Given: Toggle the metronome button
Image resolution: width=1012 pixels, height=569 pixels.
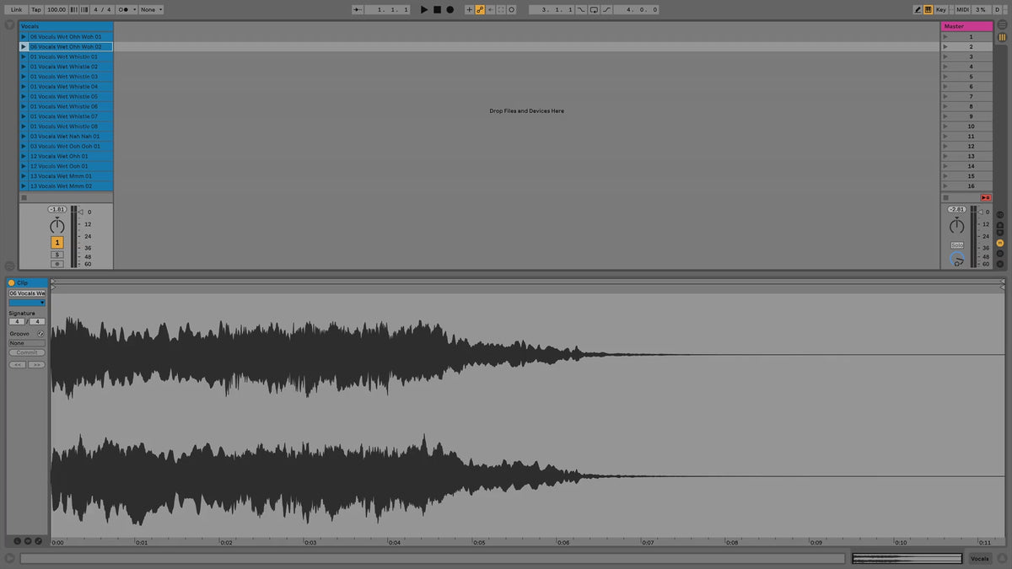Looking at the screenshot, I should click(124, 9).
